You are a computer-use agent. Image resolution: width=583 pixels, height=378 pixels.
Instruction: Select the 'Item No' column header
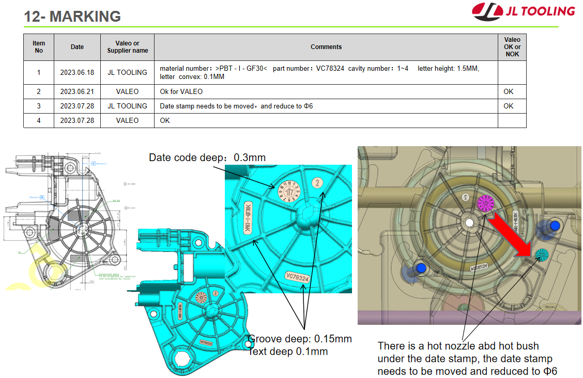(x=39, y=47)
